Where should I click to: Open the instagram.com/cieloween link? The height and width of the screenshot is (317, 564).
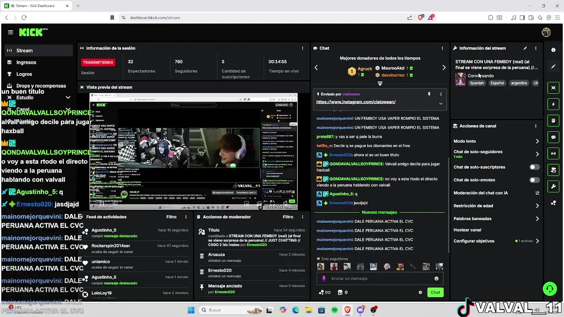(356, 102)
